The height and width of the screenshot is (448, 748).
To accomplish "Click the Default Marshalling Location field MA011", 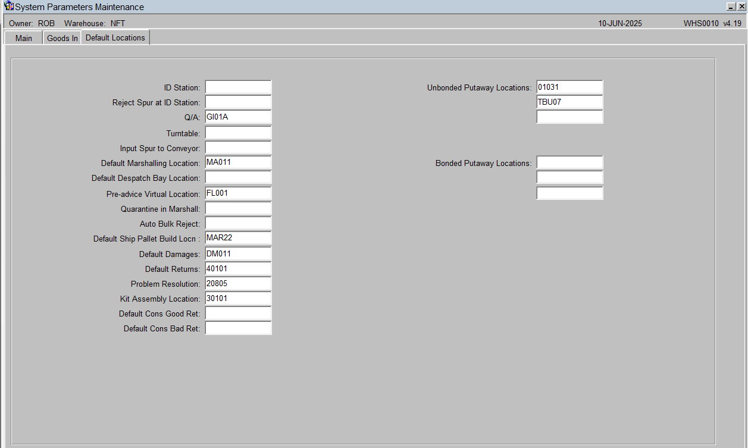I will point(238,162).
